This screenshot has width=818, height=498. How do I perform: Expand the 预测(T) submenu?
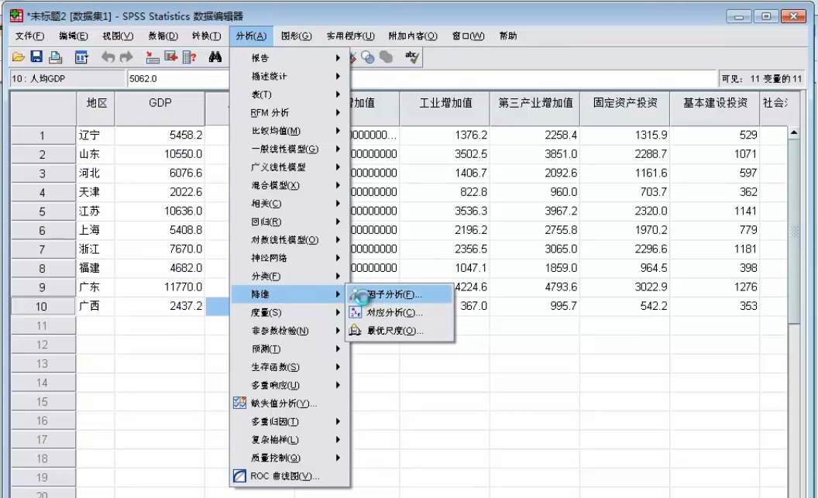[x=290, y=349]
